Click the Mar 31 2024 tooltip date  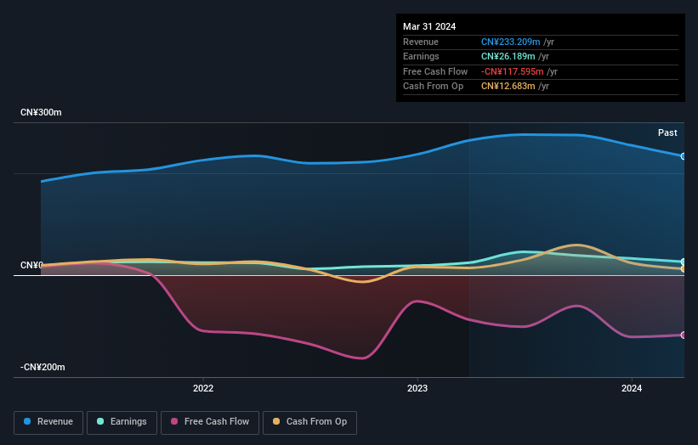tap(429, 26)
